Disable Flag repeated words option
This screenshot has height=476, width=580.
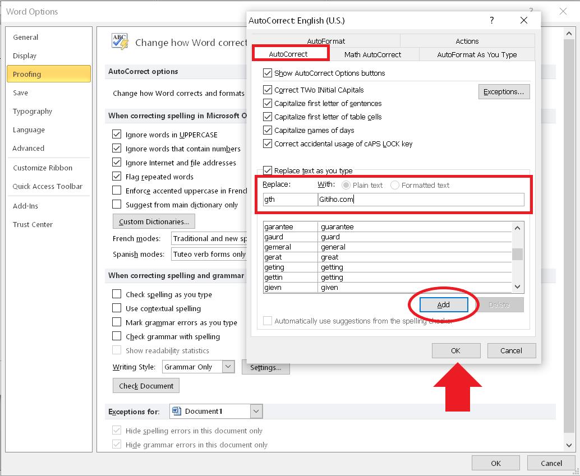pos(117,177)
